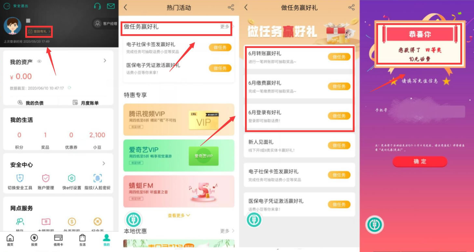Refresh the asset data timestamp
This screenshot has width=474, height=252.
pos(69,88)
